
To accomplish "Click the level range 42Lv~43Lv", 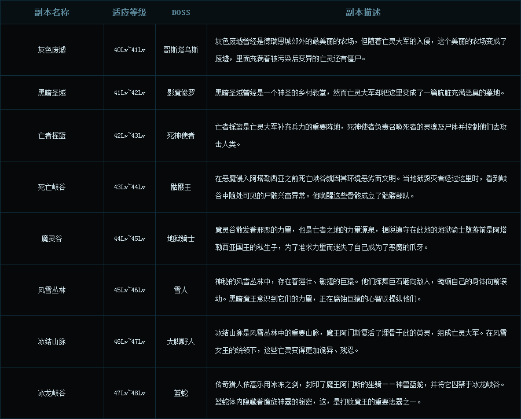I will [x=129, y=135].
